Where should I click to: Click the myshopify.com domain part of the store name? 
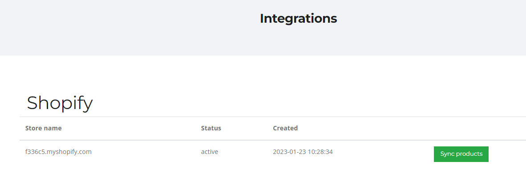pyautogui.click(x=69, y=152)
